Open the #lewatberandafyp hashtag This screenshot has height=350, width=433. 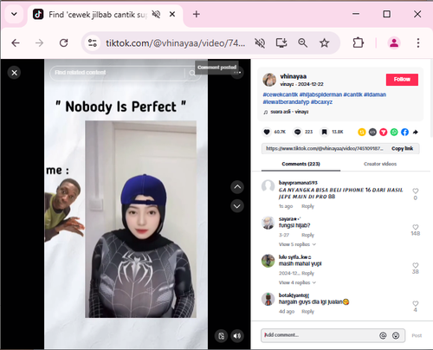pos(286,102)
